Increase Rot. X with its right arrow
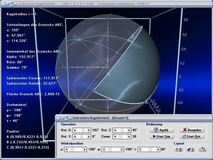Screen dimensions: 213x160 pos(89,130)
